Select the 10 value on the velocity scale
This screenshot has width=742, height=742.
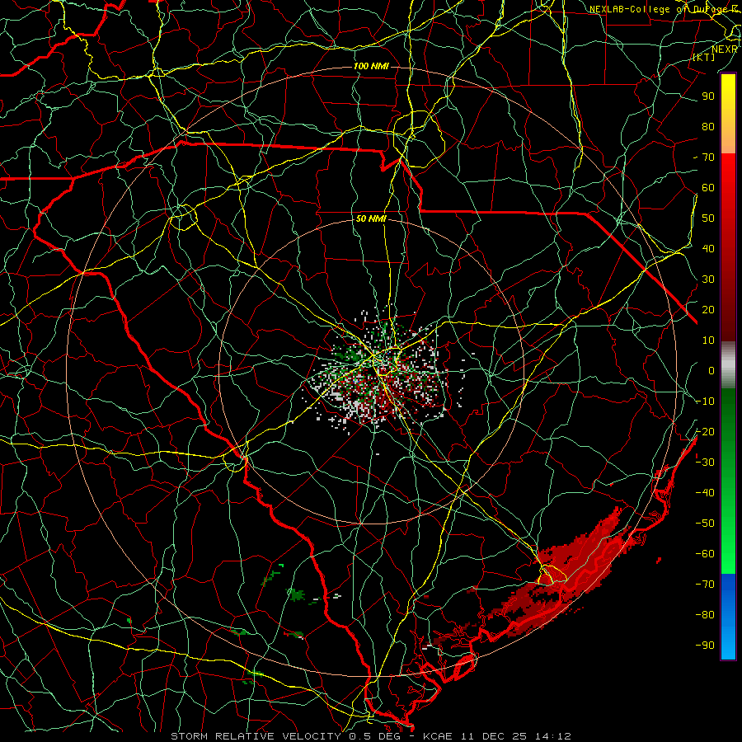(708, 340)
